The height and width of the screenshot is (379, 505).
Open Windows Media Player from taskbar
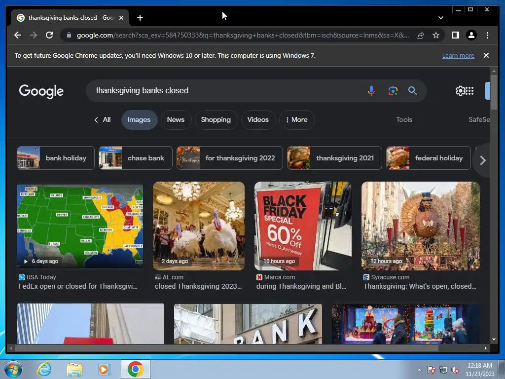104,370
